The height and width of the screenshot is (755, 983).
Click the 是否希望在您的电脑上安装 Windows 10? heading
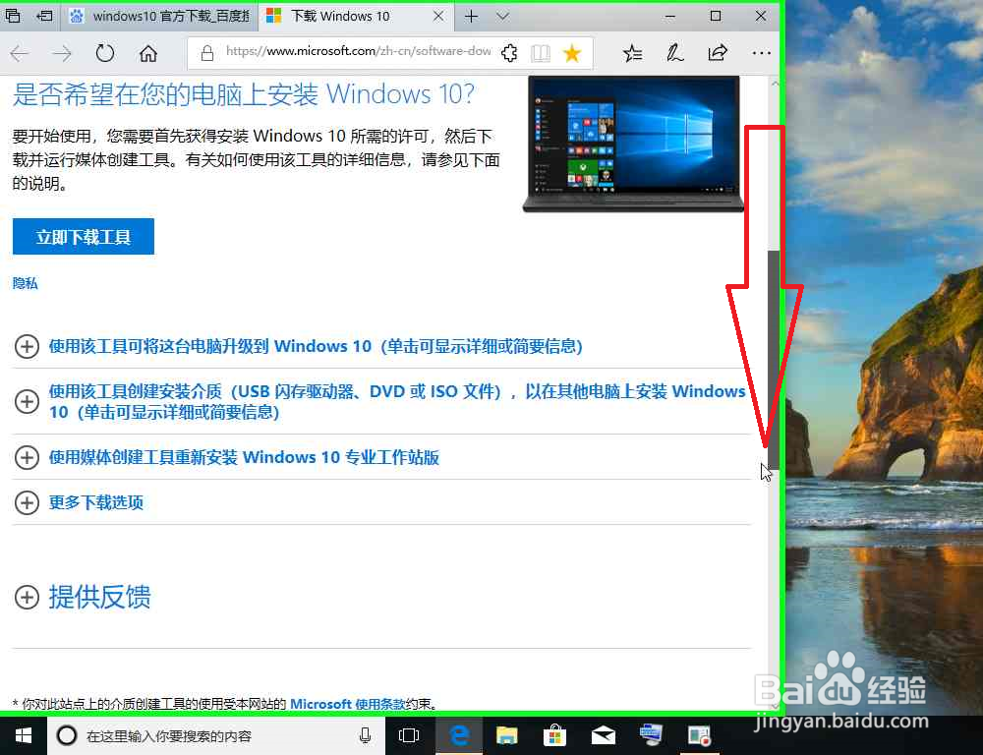click(x=244, y=94)
